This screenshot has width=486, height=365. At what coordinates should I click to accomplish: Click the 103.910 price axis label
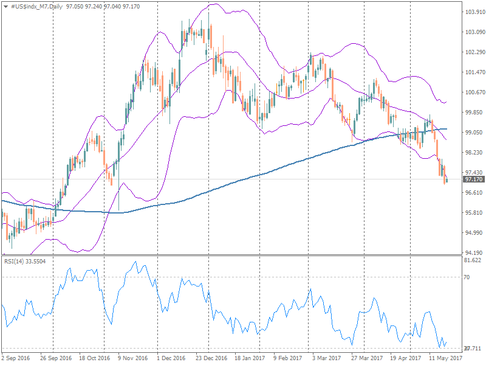473,12
